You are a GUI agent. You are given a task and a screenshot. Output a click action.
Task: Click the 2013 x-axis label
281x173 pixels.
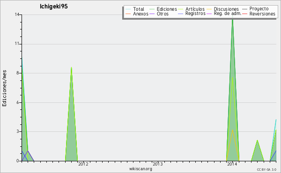[x=158, y=164]
